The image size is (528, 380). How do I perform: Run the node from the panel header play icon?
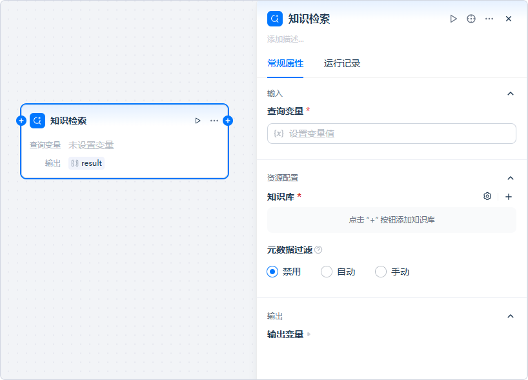pyautogui.click(x=453, y=19)
